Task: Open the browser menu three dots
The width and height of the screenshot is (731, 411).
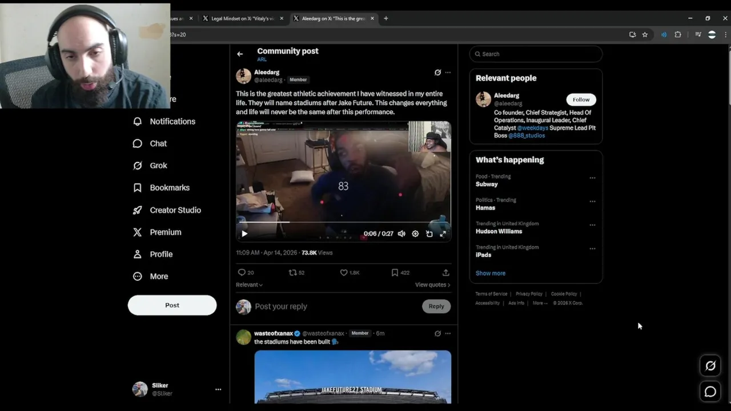Action: click(726, 34)
